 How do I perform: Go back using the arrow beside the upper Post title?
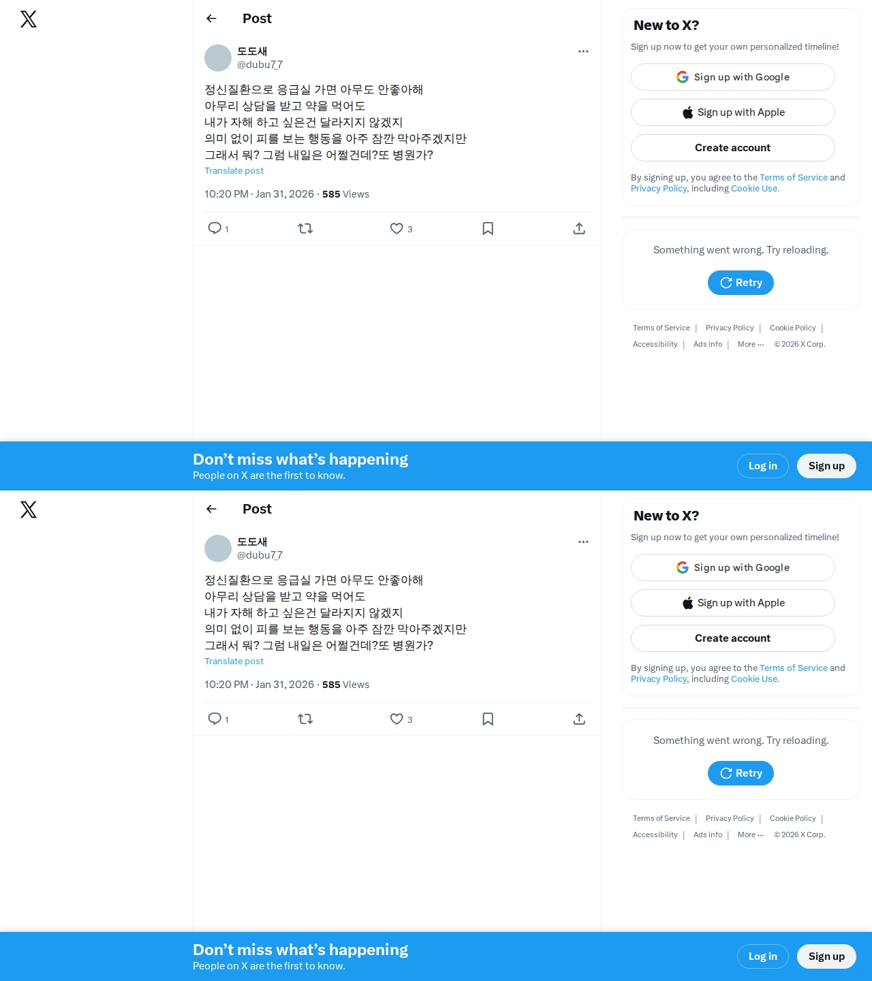tap(211, 18)
